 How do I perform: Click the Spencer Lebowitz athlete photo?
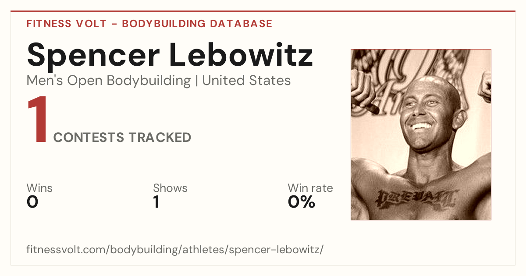click(421, 134)
